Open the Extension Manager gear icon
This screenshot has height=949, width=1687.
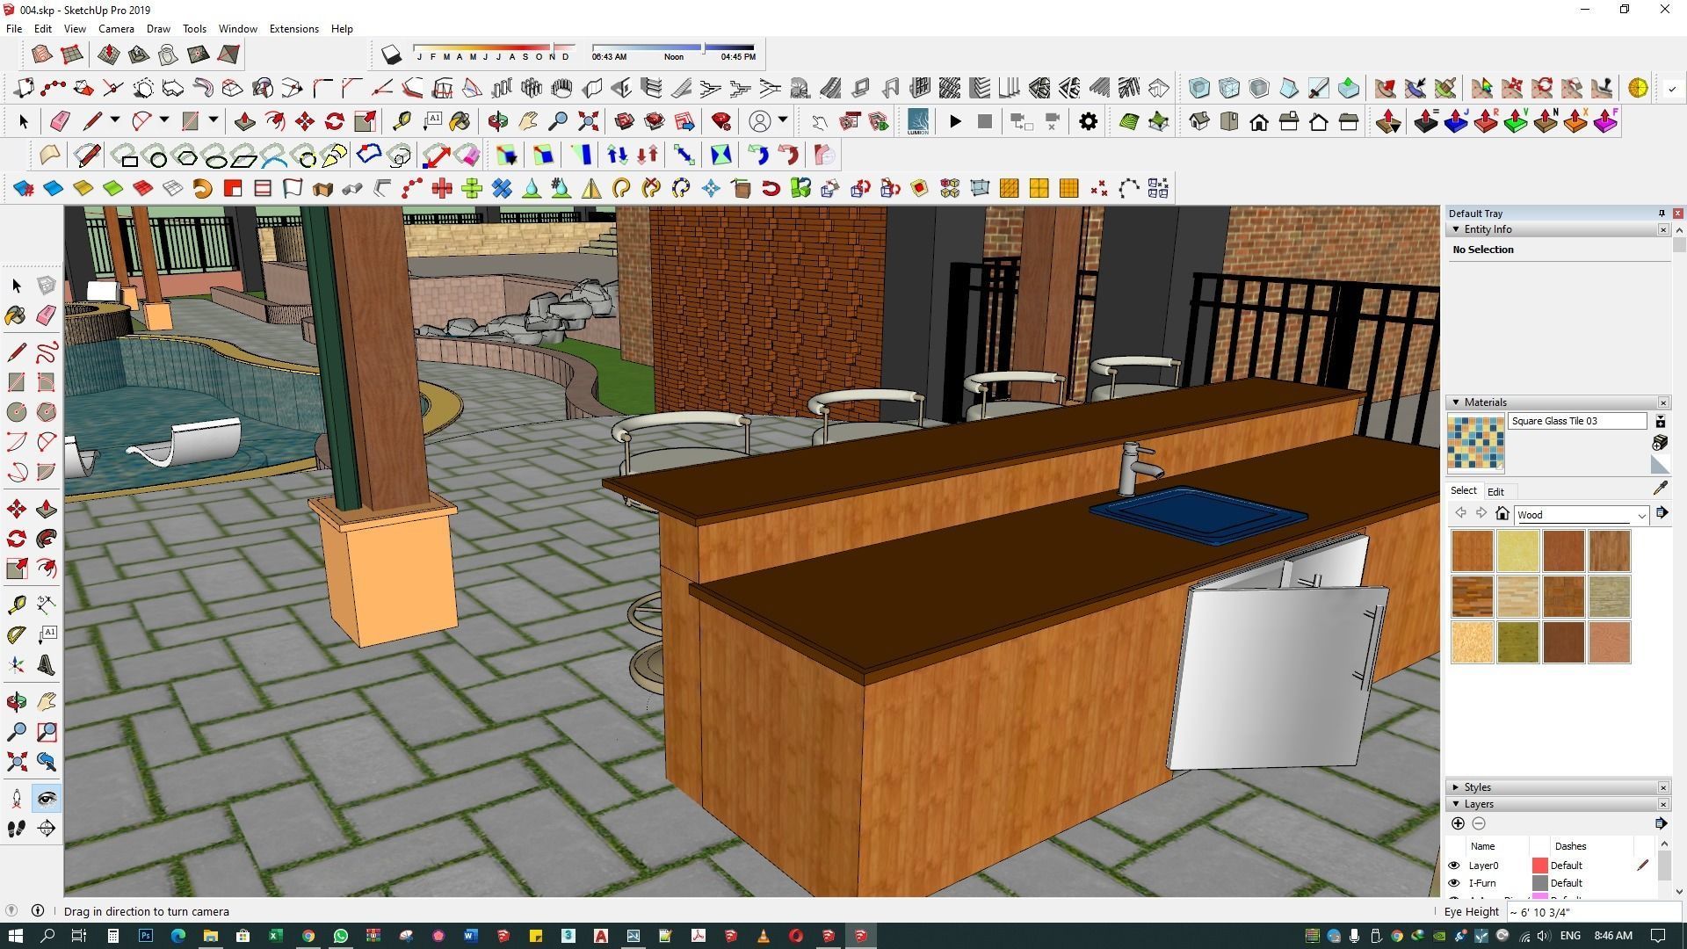point(1088,122)
